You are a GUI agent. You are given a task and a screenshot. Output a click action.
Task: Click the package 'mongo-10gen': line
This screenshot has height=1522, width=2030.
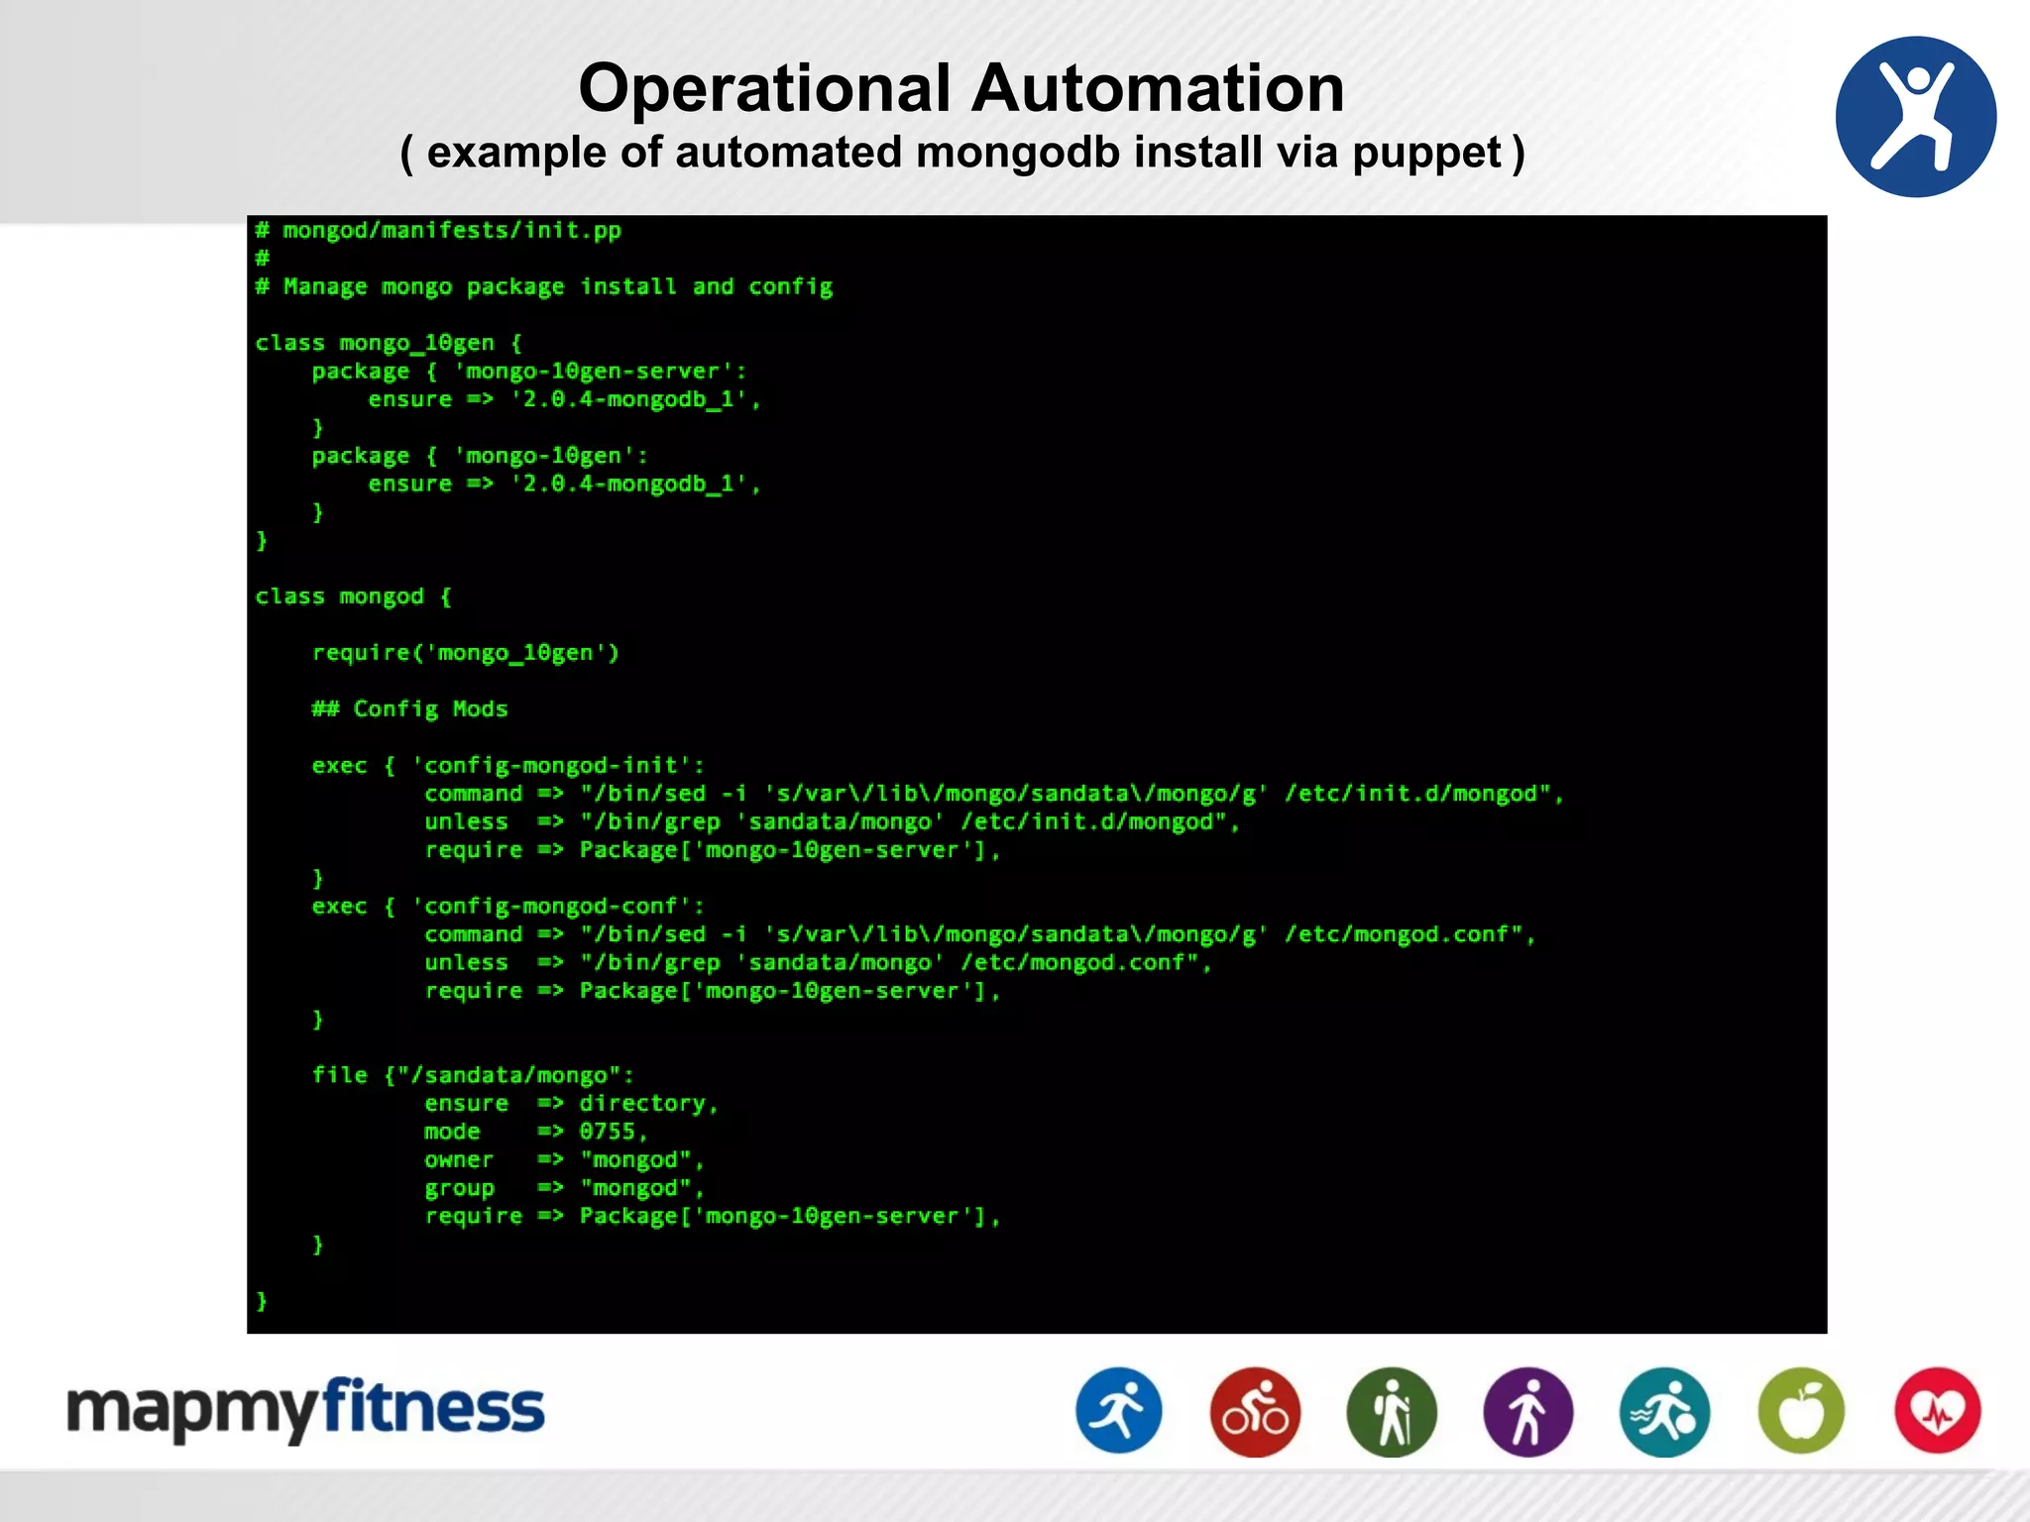pyautogui.click(x=480, y=456)
